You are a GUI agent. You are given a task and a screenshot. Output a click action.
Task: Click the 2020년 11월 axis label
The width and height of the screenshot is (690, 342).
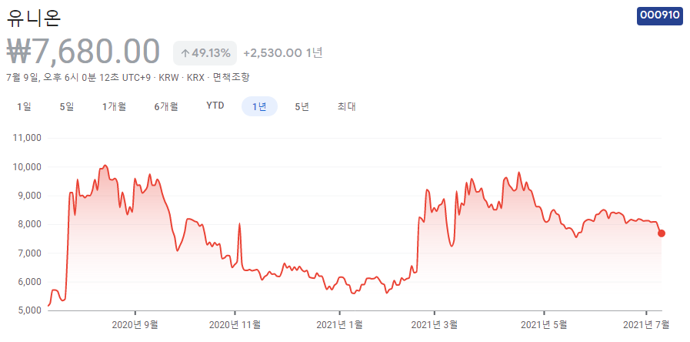pyautogui.click(x=235, y=325)
